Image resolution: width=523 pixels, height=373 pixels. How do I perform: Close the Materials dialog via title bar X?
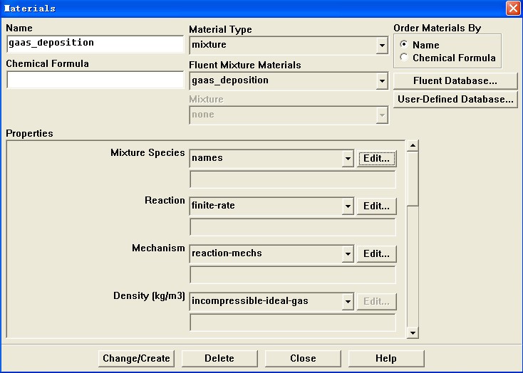click(512, 9)
